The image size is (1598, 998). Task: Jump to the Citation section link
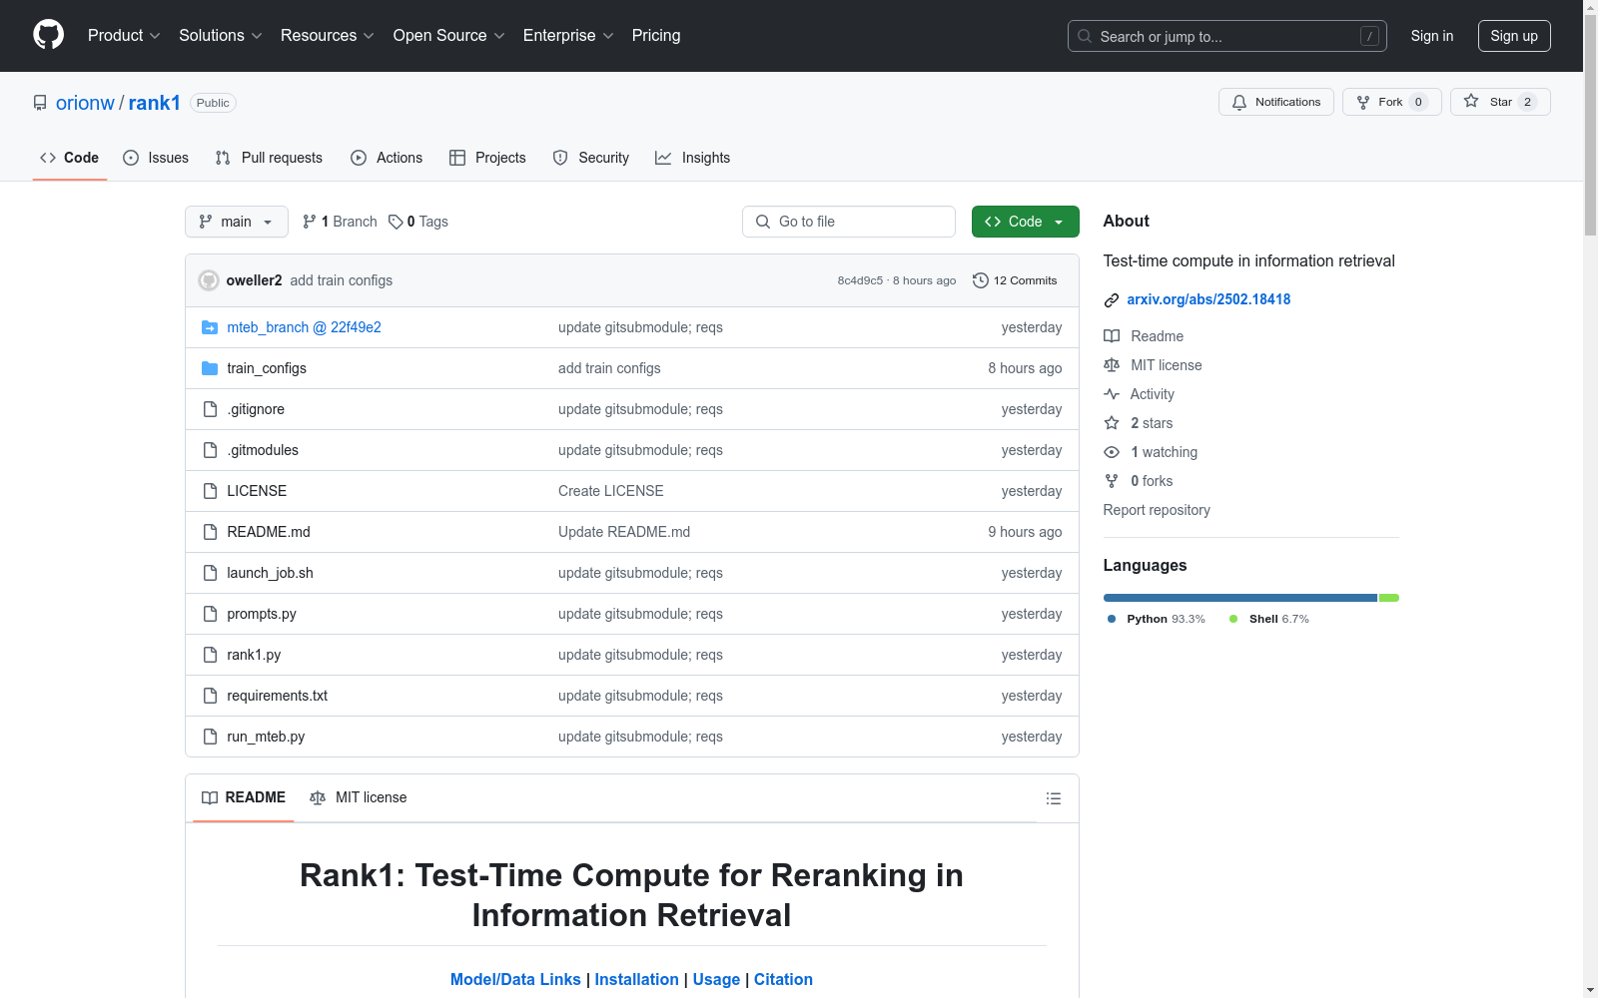pyautogui.click(x=783, y=979)
